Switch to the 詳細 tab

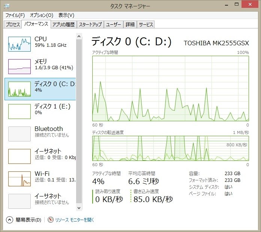tap(130, 25)
